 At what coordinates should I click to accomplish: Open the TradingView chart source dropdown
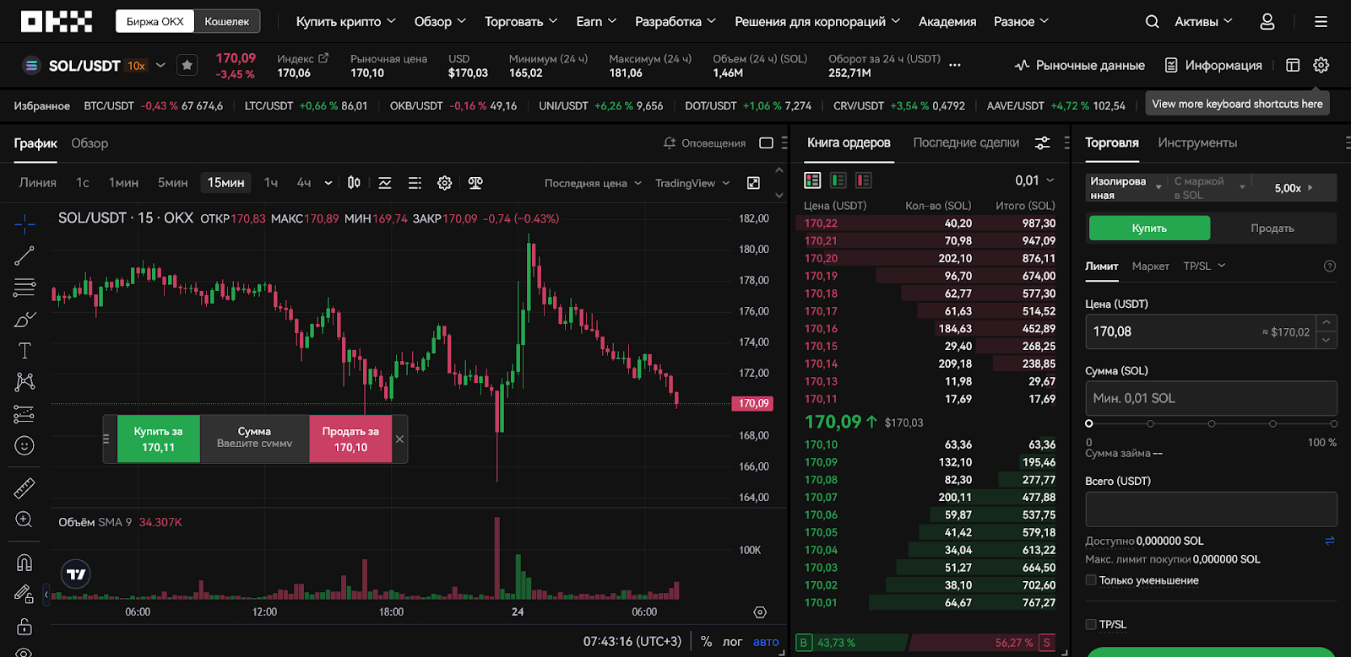(x=692, y=183)
